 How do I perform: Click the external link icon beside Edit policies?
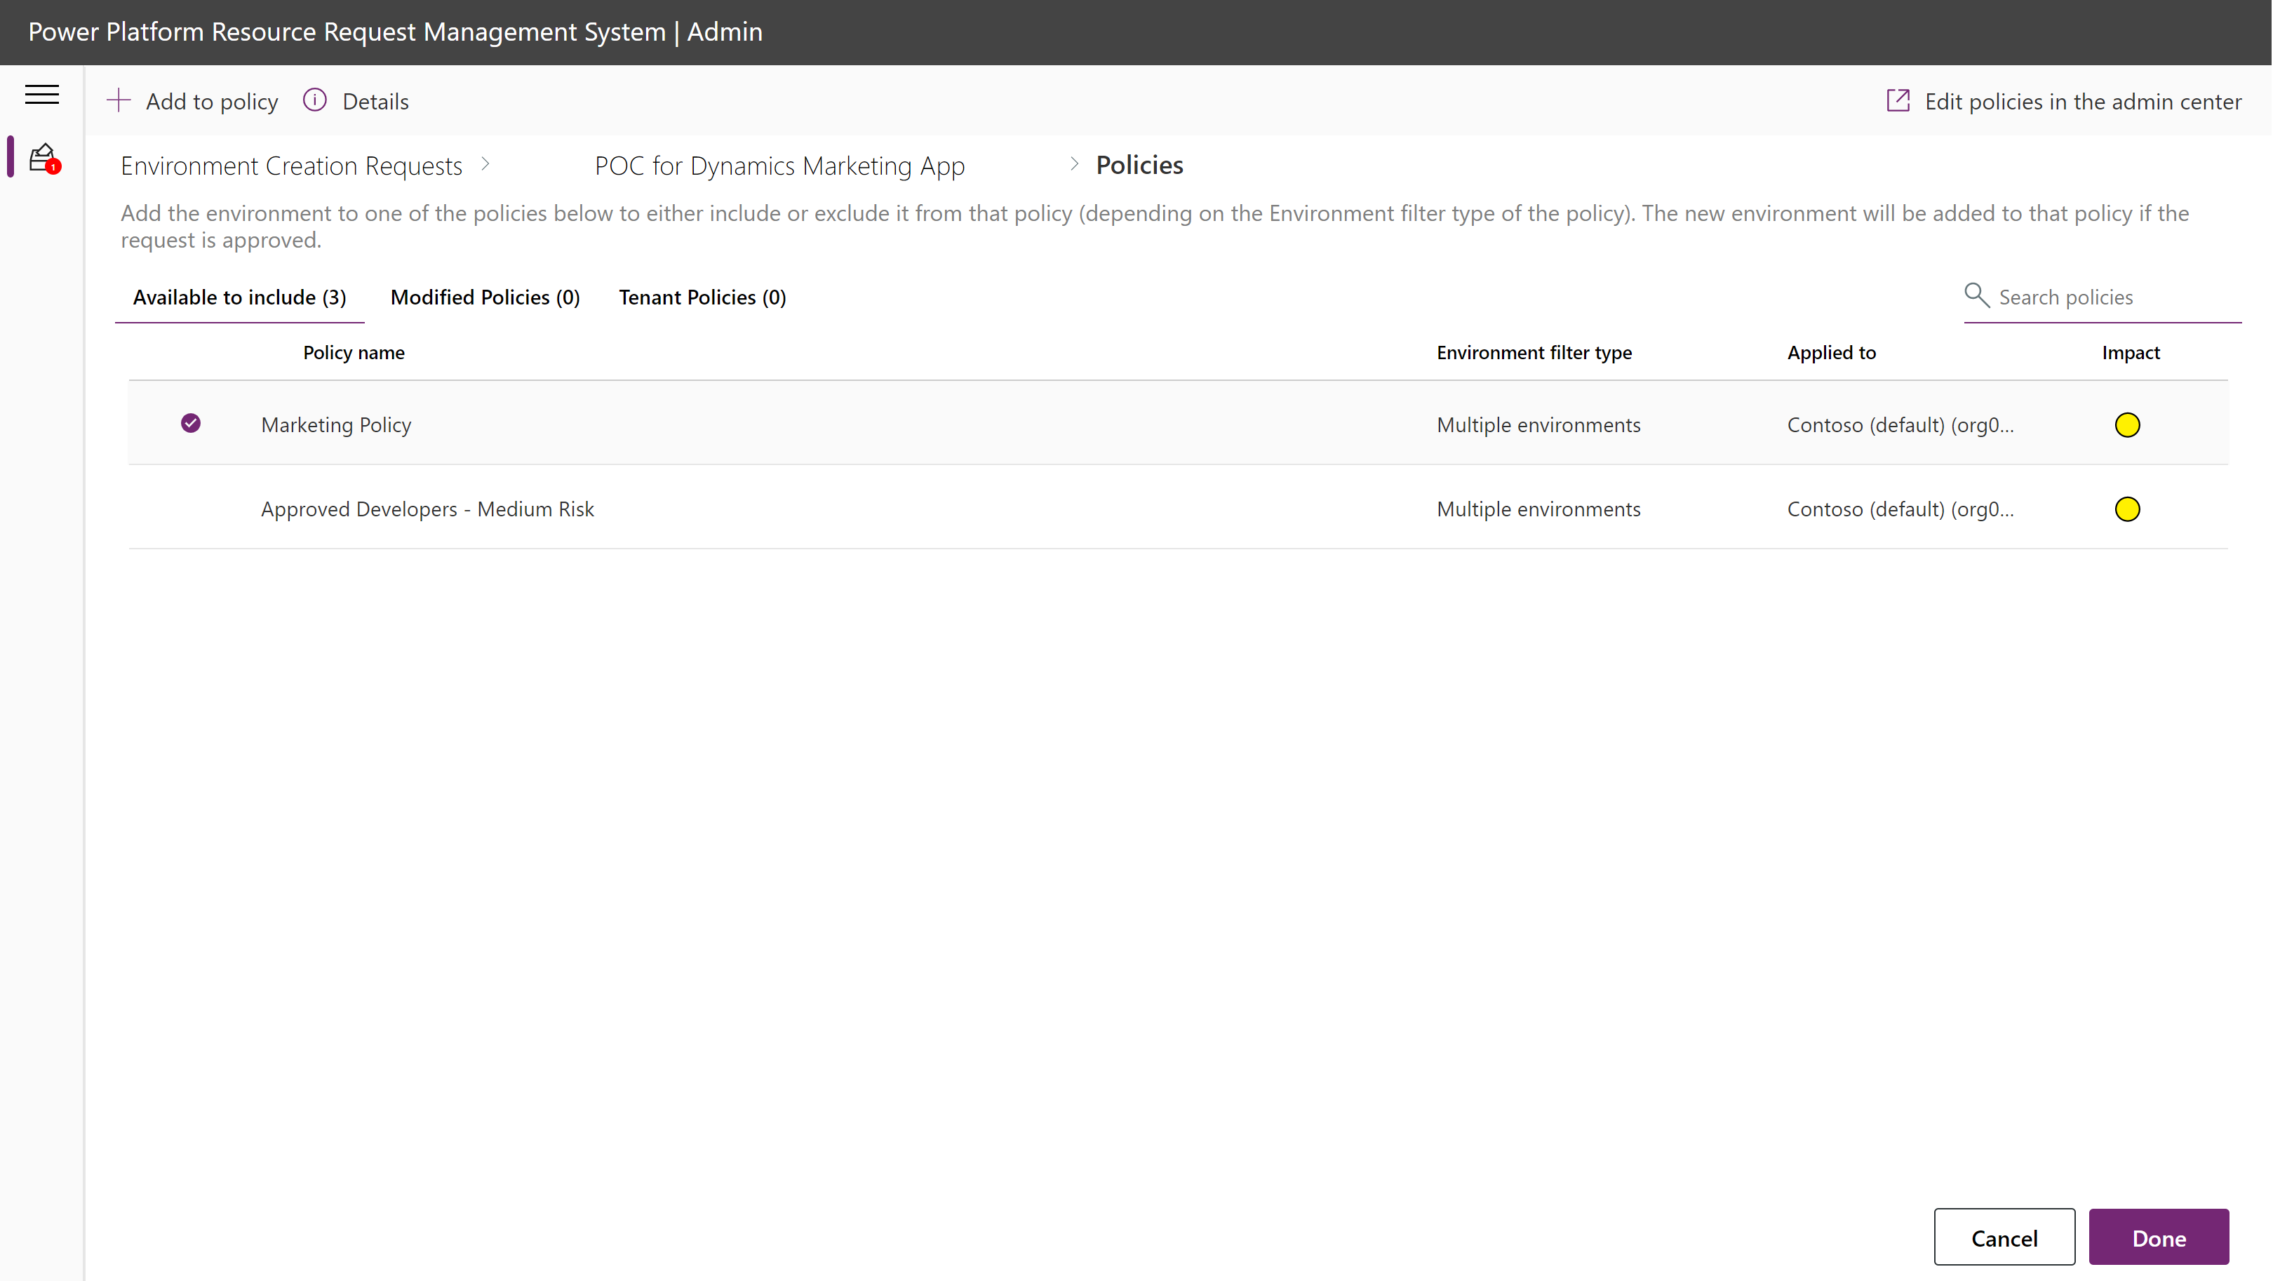pos(1898,100)
